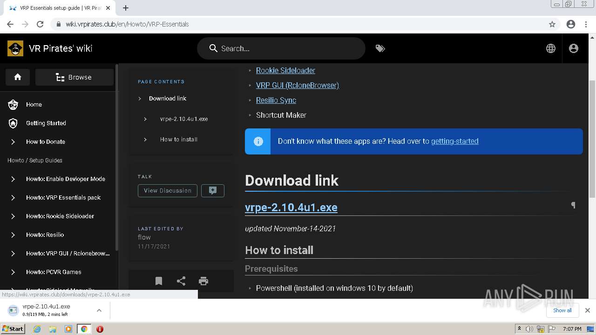The image size is (596, 335).
Task: Open the account profile icon in wiki header
Action: point(574,48)
